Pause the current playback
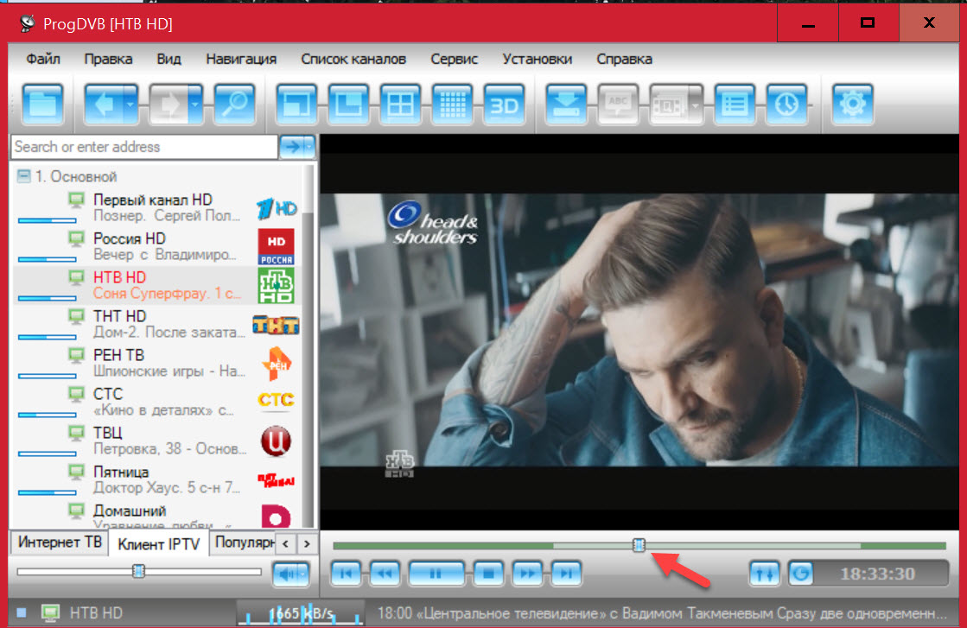Viewport: 967px width, 628px height. click(436, 573)
